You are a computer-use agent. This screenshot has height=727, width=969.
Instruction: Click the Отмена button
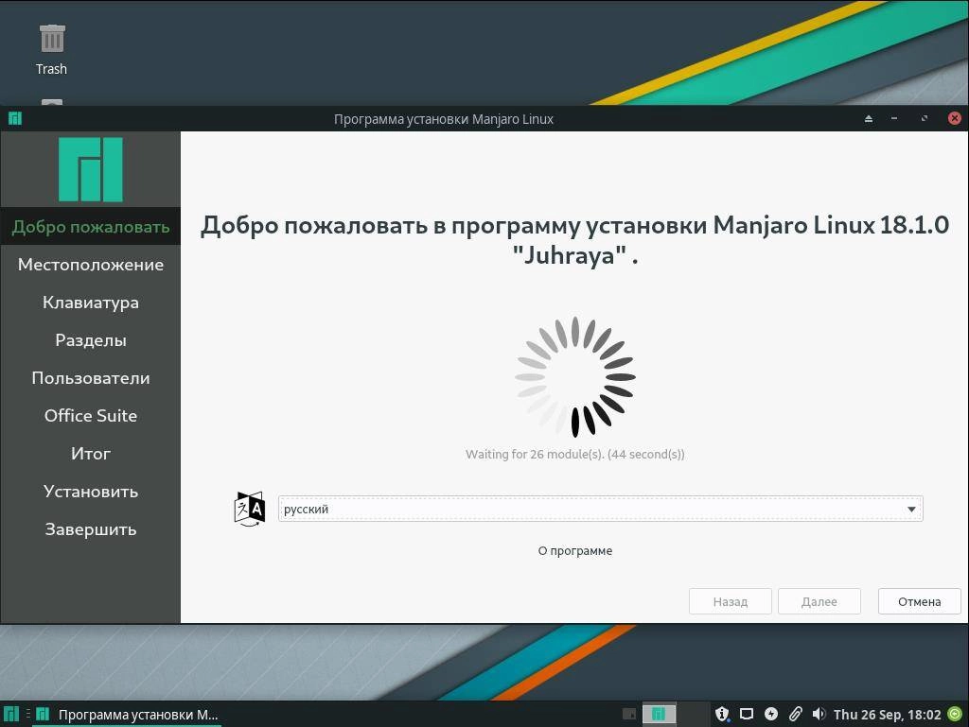point(919,601)
